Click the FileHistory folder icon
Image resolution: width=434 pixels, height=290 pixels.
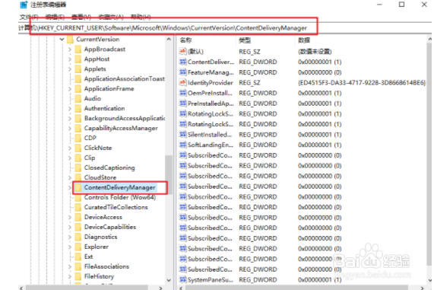[x=78, y=276]
